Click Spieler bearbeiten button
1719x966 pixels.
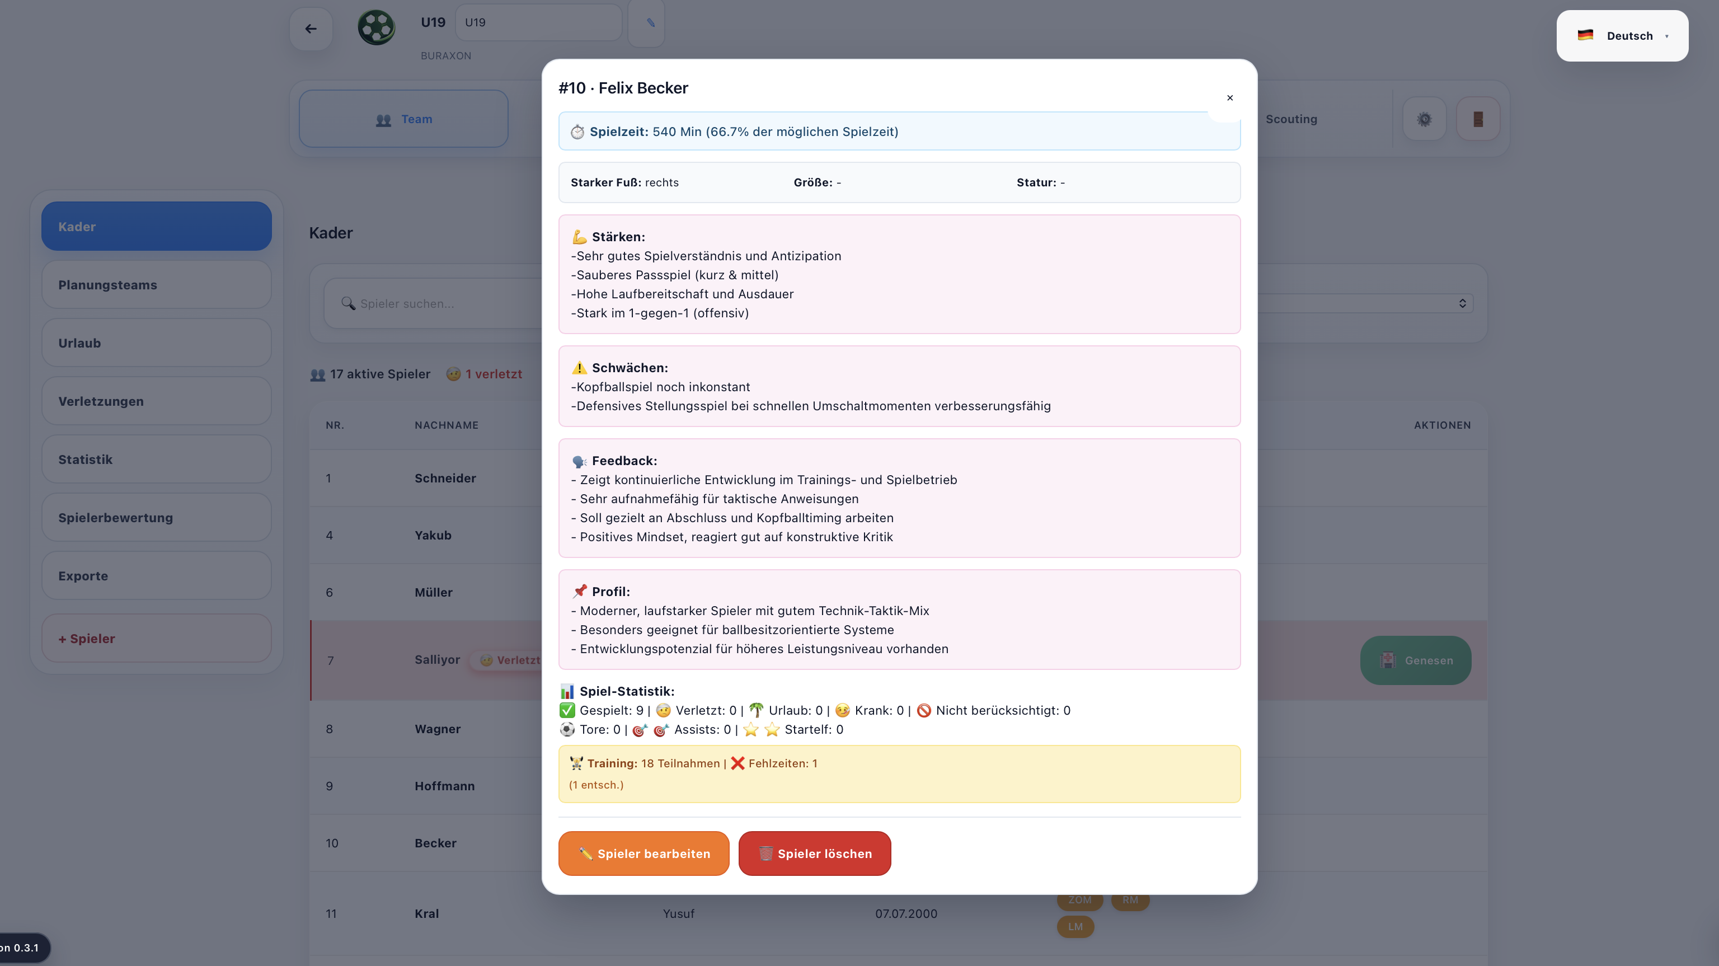(x=644, y=854)
